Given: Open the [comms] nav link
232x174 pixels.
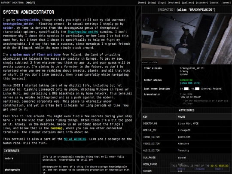Looking at the screenshot, I should 226,3.
